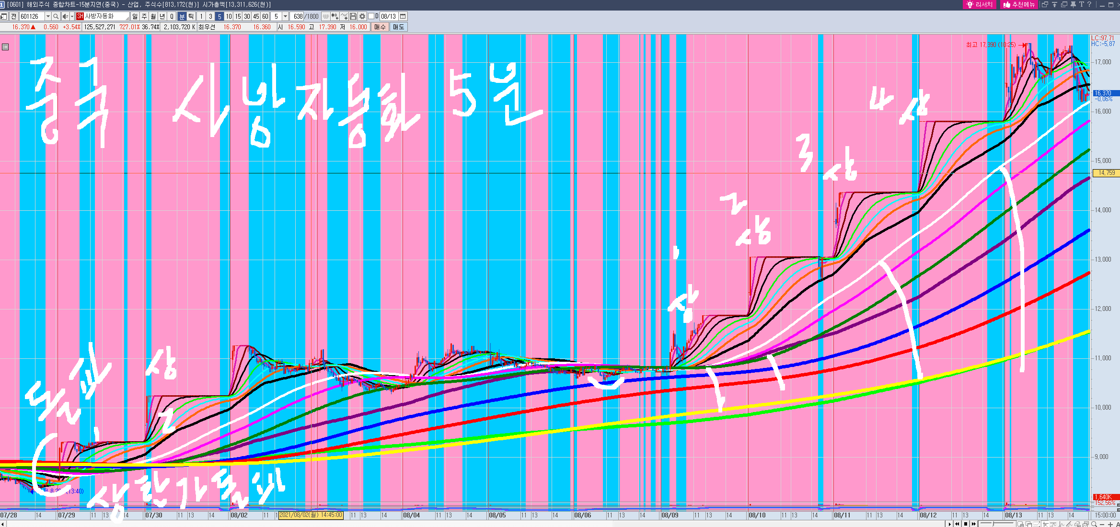Open the stock symbol search magnifier
Image resolution: width=1120 pixels, height=527 pixels.
pyautogui.click(x=56, y=16)
